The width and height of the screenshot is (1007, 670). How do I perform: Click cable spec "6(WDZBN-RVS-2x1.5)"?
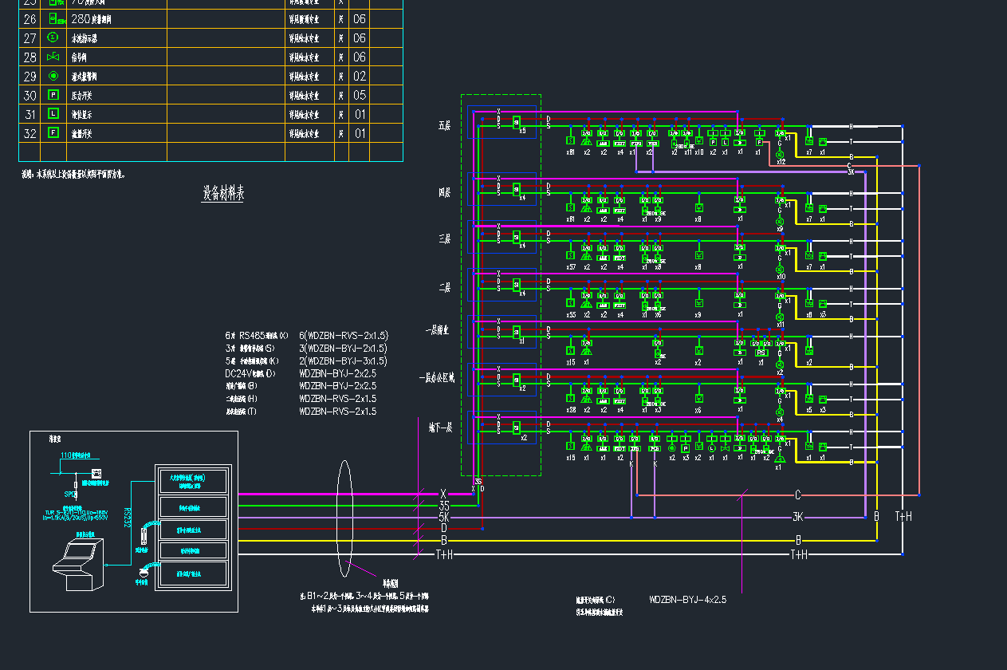tap(344, 336)
